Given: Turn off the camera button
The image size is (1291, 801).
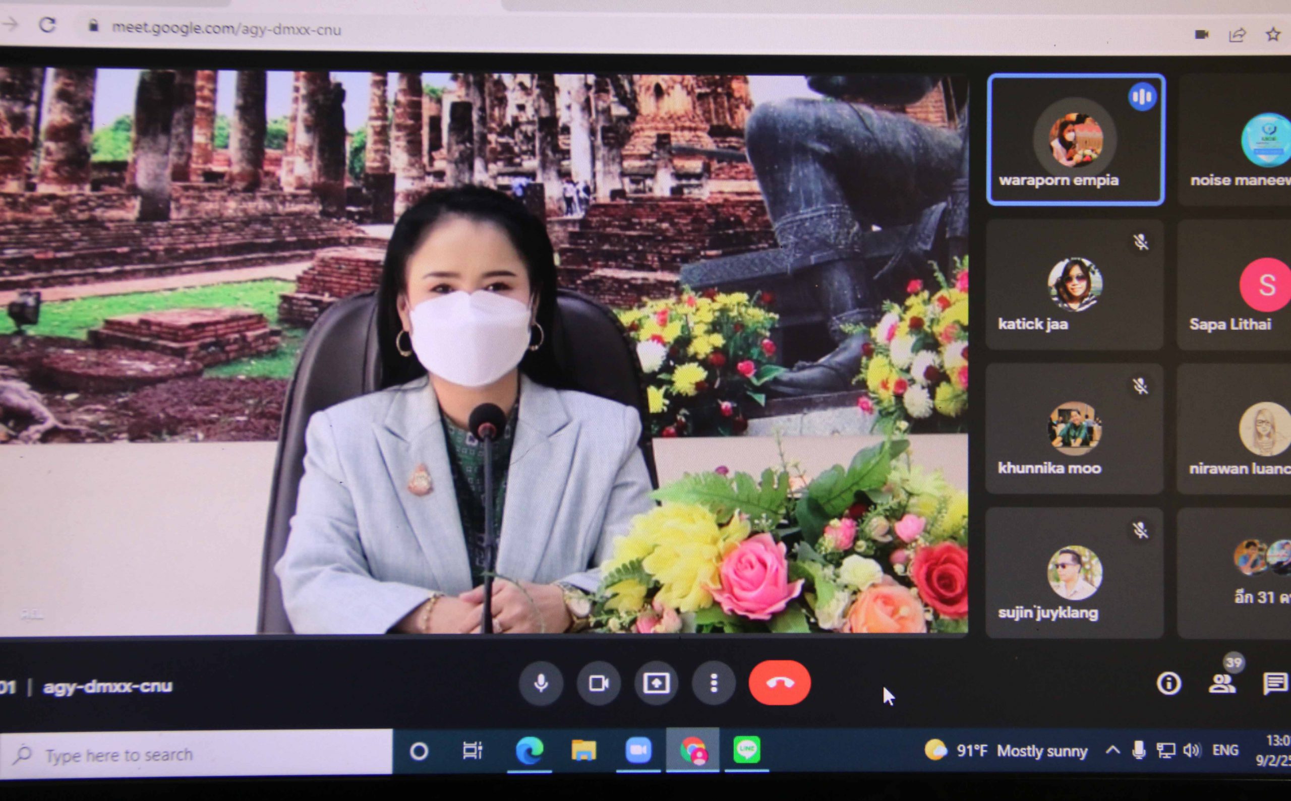Looking at the screenshot, I should (599, 684).
